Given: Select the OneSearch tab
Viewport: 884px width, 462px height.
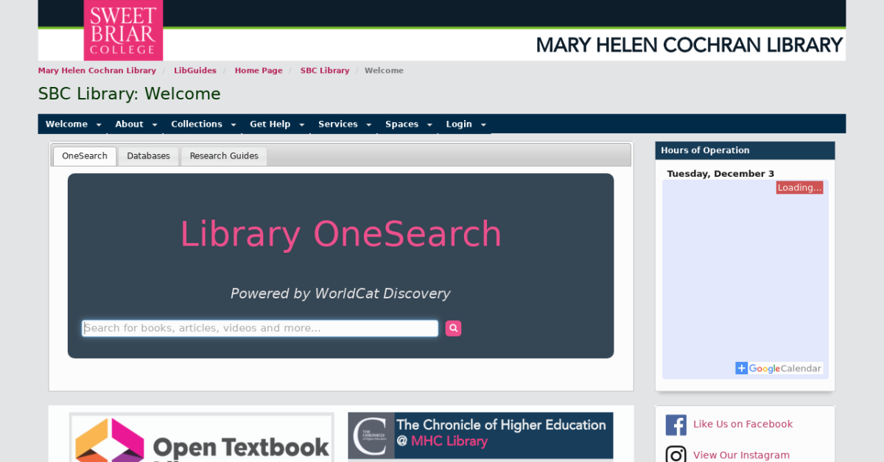Looking at the screenshot, I should point(85,156).
